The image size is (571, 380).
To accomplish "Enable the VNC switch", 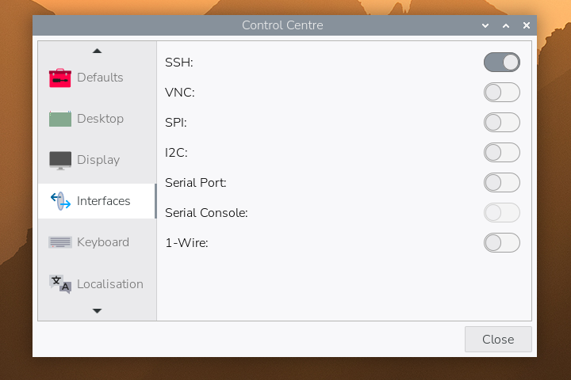I will [501, 93].
